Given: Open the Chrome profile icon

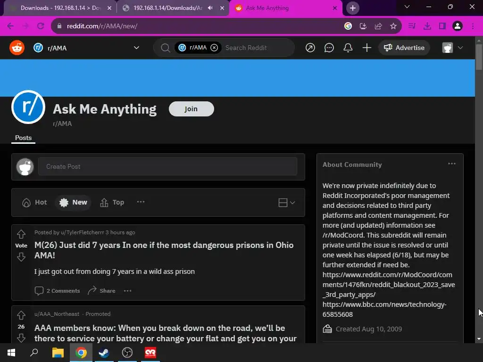Looking at the screenshot, I should [x=458, y=26].
